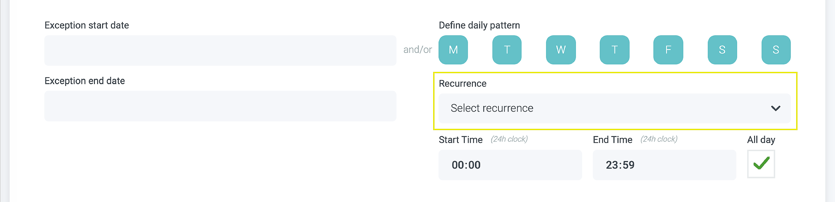Viewport: 835px width, 202px height.
Task: Click the End Time field showing 23:59
Action: (664, 165)
